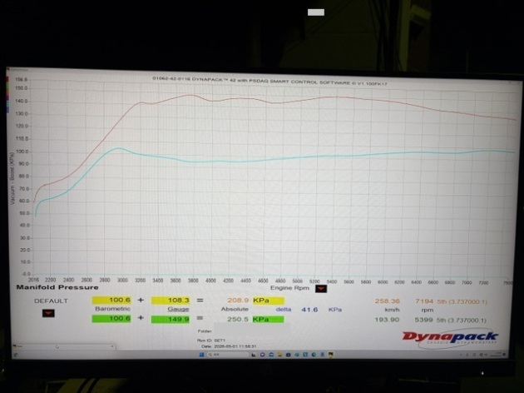Screen dimensions: 524x393
Task: Click the blue chat icon in taskbar
Action: coord(263,355)
